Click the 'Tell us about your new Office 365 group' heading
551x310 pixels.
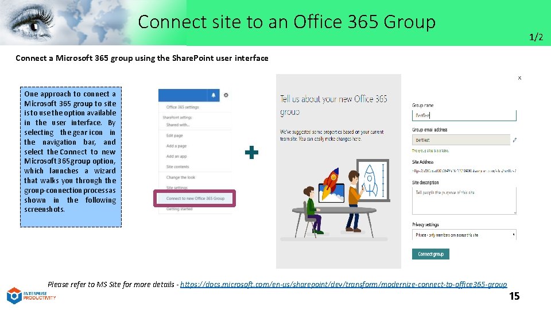(333, 105)
